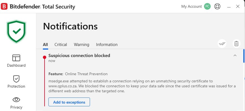The width and height of the screenshot is (245, 111).
Task: Collapse the Suspicious connection blocked notification
Action: pyautogui.click(x=235, y=56)
